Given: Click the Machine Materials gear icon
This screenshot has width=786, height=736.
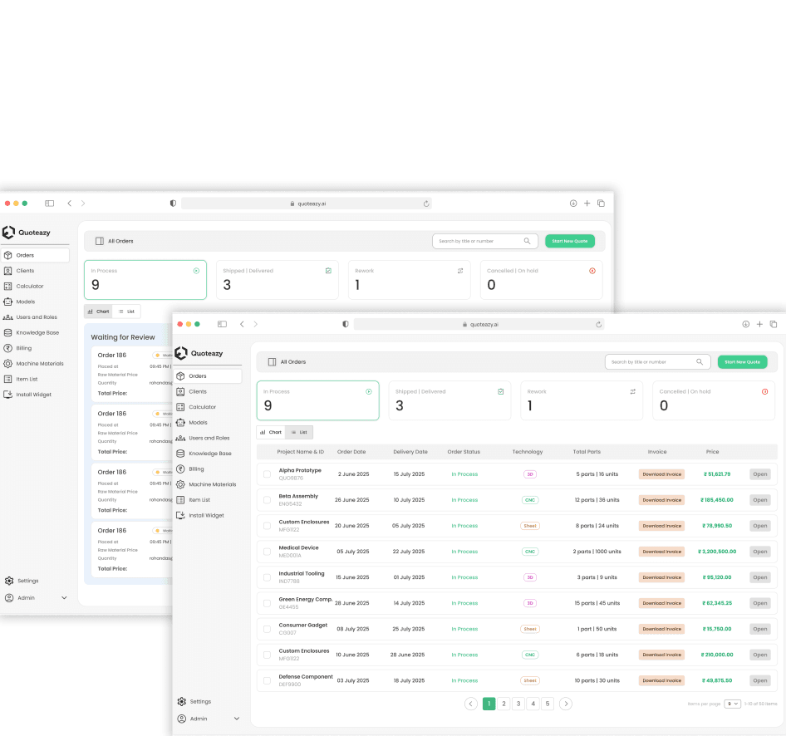Looking at the screenshot, I should point(181,484).
